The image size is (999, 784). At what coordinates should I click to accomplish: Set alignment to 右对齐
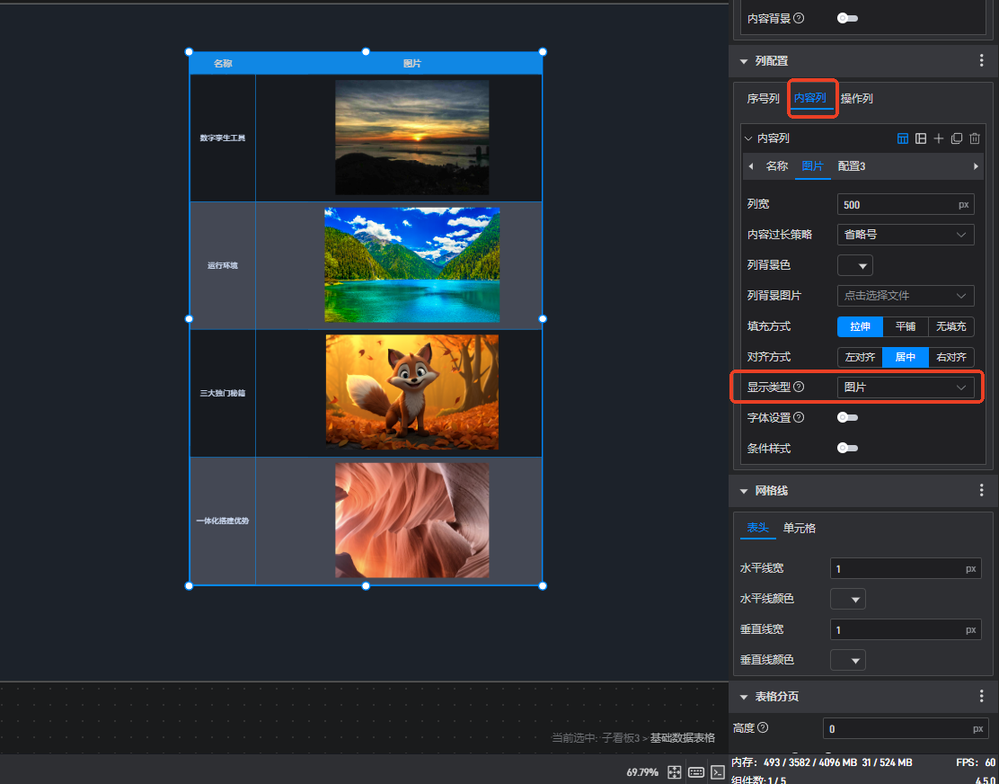pos(951,357)
